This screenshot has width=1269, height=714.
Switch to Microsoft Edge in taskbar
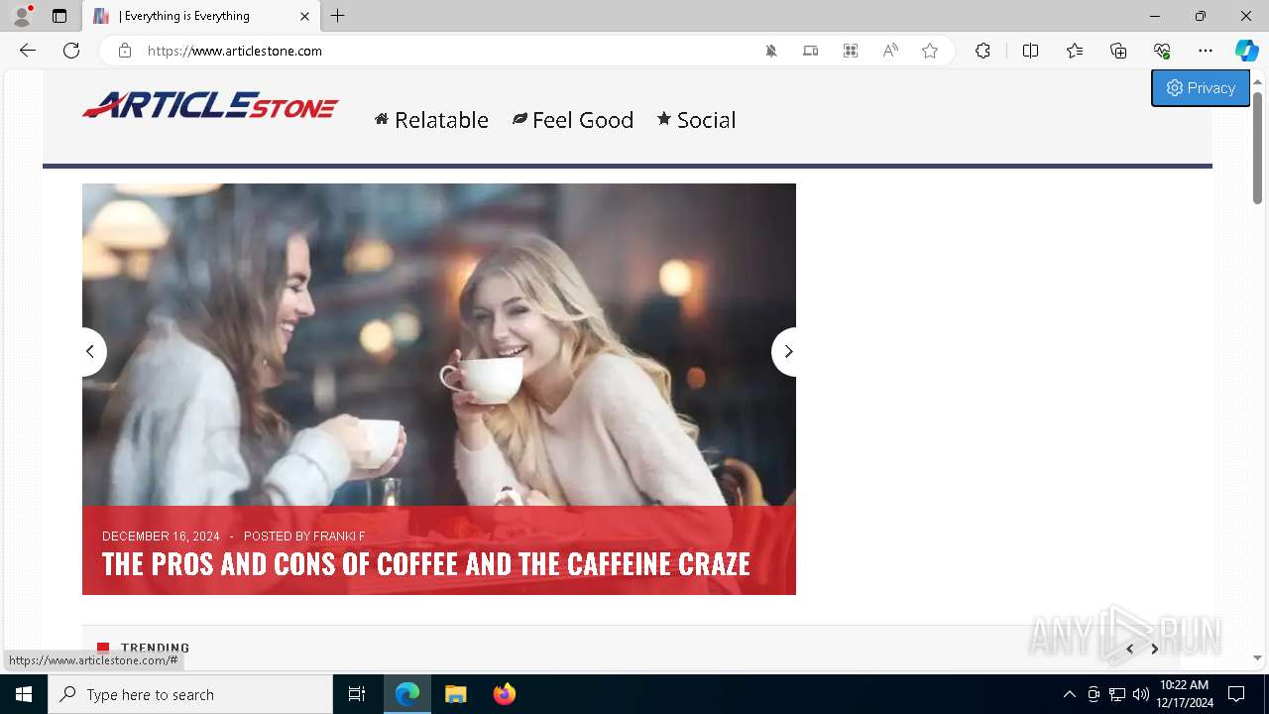pyautogui.click(x=407, y=694)
